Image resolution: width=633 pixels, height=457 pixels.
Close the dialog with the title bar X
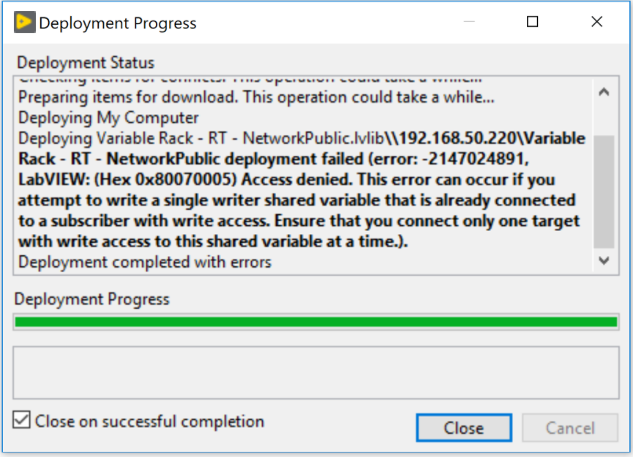point(596,23)
